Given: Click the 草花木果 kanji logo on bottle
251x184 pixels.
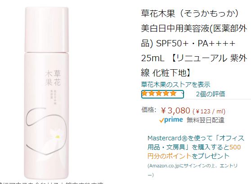Looking at the screenshot, I should pos(53,78).
